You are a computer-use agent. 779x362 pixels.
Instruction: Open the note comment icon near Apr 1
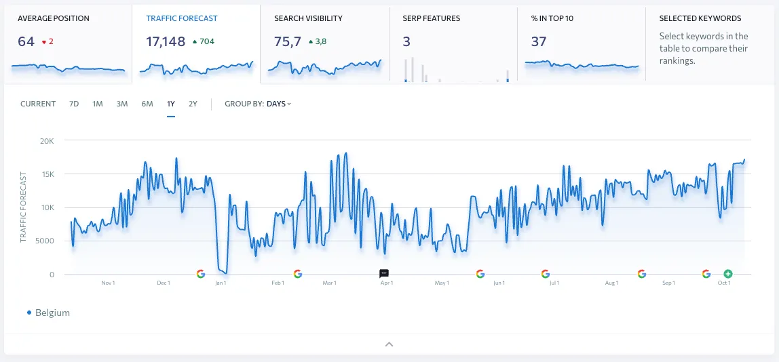tap(384, 274)
